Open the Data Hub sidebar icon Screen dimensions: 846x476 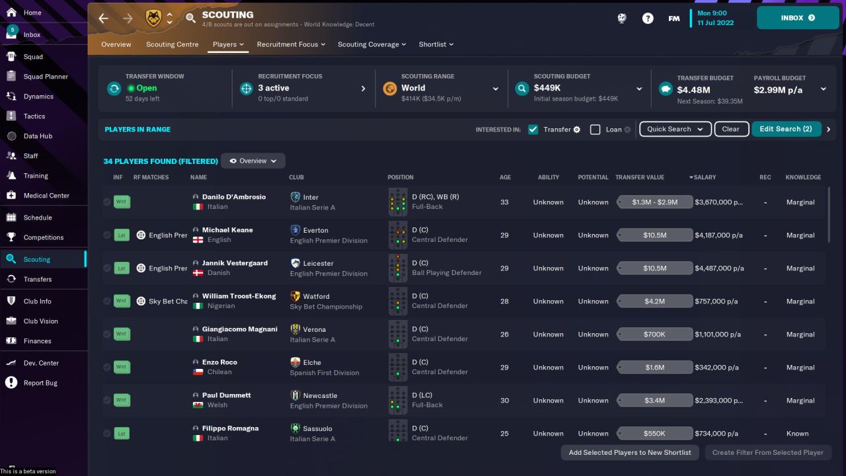pyautogui.click(x=11, y=136)
